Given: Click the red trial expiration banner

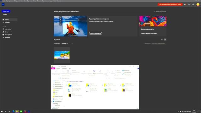Looking at the screenshot, I should tap(170, 4).
